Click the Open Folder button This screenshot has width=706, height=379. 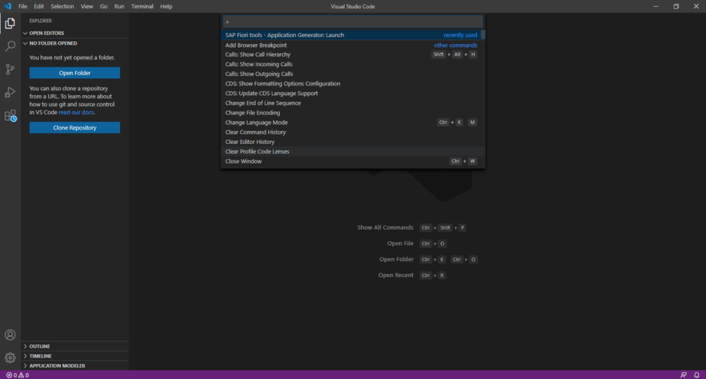click(74, 73)
